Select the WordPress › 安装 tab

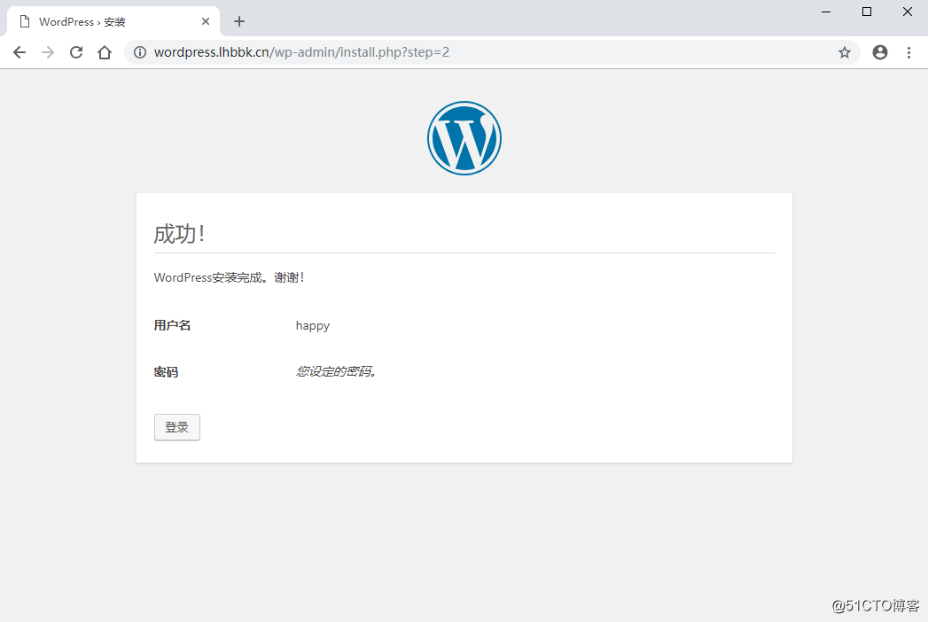pyautogui.click(x=113, y=21)
